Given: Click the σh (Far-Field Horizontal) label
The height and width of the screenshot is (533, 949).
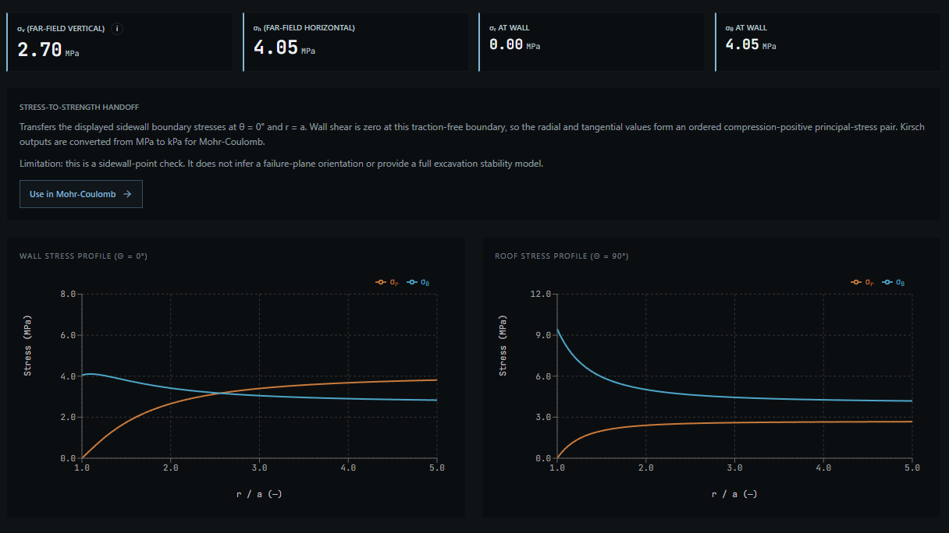Looking at the screenshot, I should click(304, 28).
